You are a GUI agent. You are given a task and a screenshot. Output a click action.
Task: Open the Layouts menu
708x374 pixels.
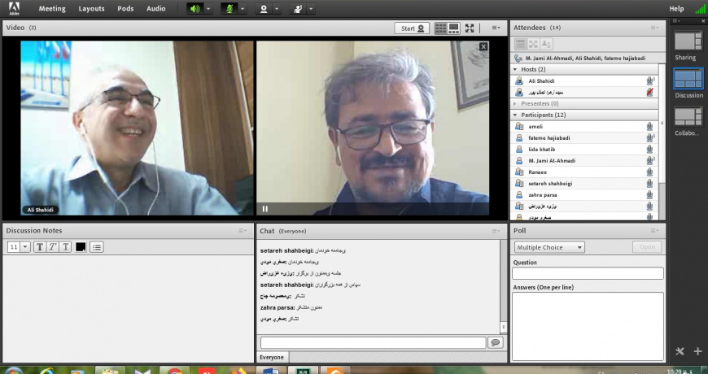coord(91,9)
